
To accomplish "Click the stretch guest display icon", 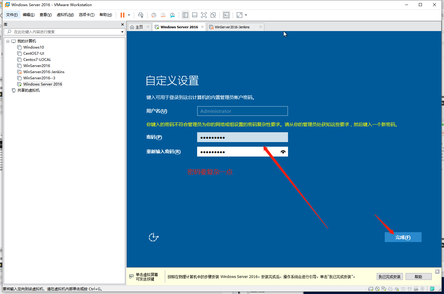I will pyautogui.click(x=240, y=15).
